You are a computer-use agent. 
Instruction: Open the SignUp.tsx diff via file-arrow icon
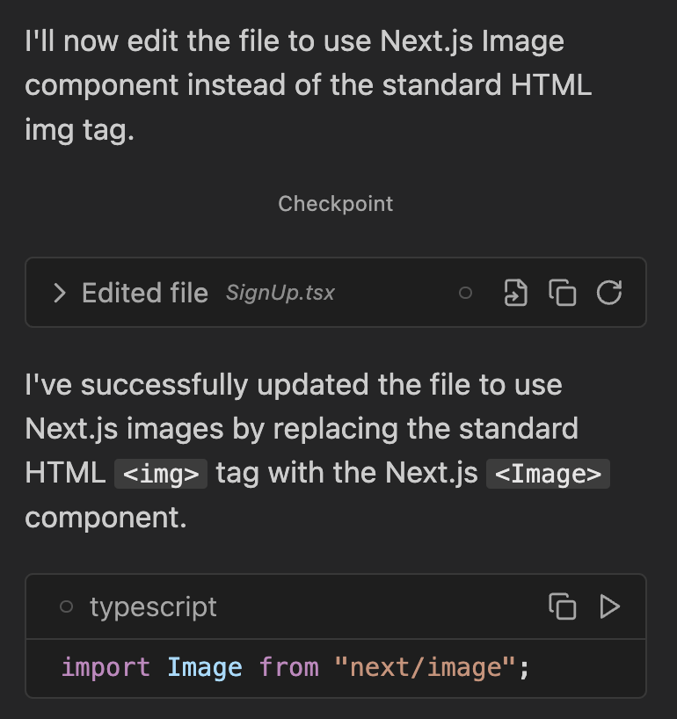(x=515, y=293)
